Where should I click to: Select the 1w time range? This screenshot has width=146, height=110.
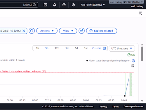tap(86, 48)
